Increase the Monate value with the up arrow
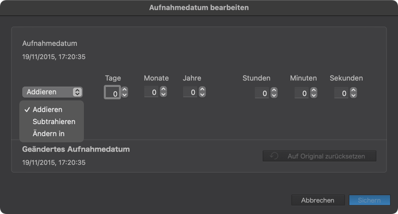 163,89
